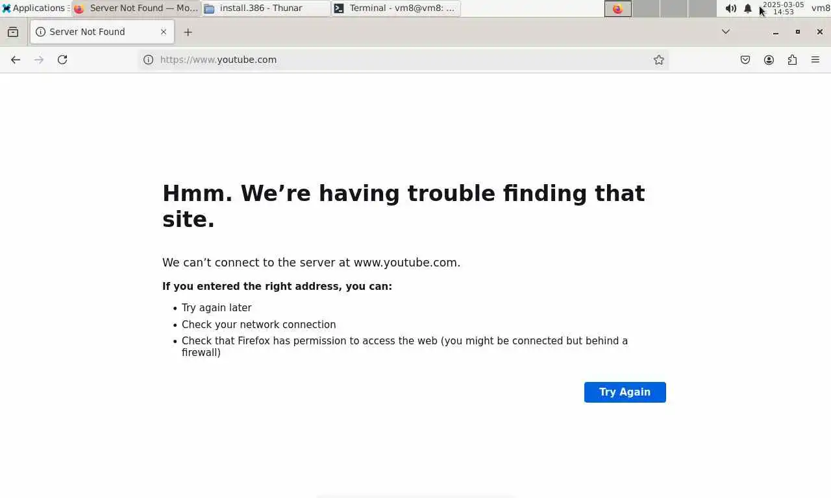
Task: Open the Firefox View recent browsing icon
Action: [x=13, y=32]
